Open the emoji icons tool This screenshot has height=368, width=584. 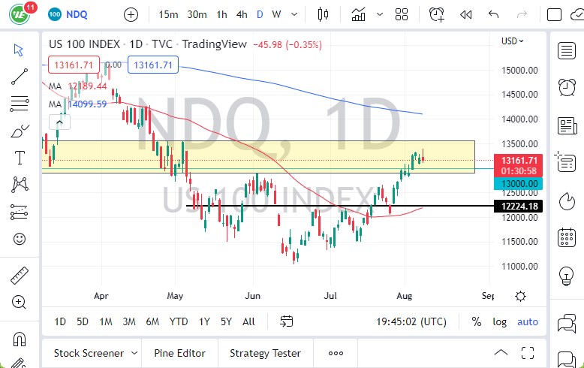click(20, 239)
